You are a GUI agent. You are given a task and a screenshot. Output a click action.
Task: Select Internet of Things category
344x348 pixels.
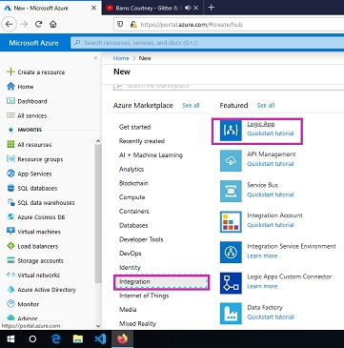tap(144, 296)
